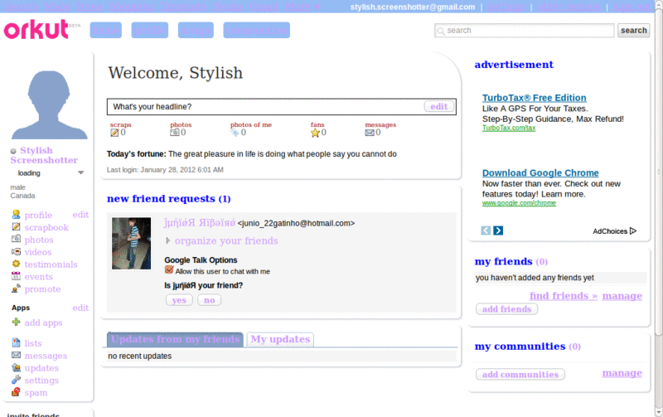The width and height of the screenshot is (663, 417).
Task: Go to the communities navigation tab
Action: [257, 31]
